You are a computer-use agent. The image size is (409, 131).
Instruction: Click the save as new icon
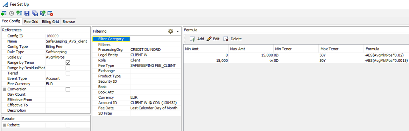coord(43,13)
